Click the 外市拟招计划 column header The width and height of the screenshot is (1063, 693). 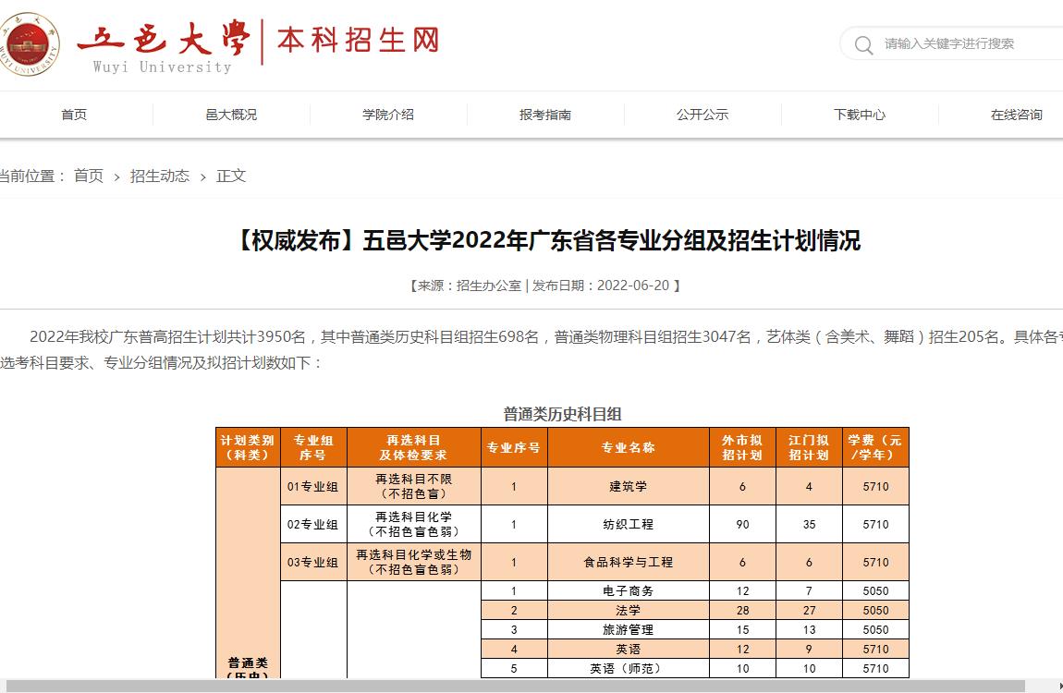[x=742, y=448]
